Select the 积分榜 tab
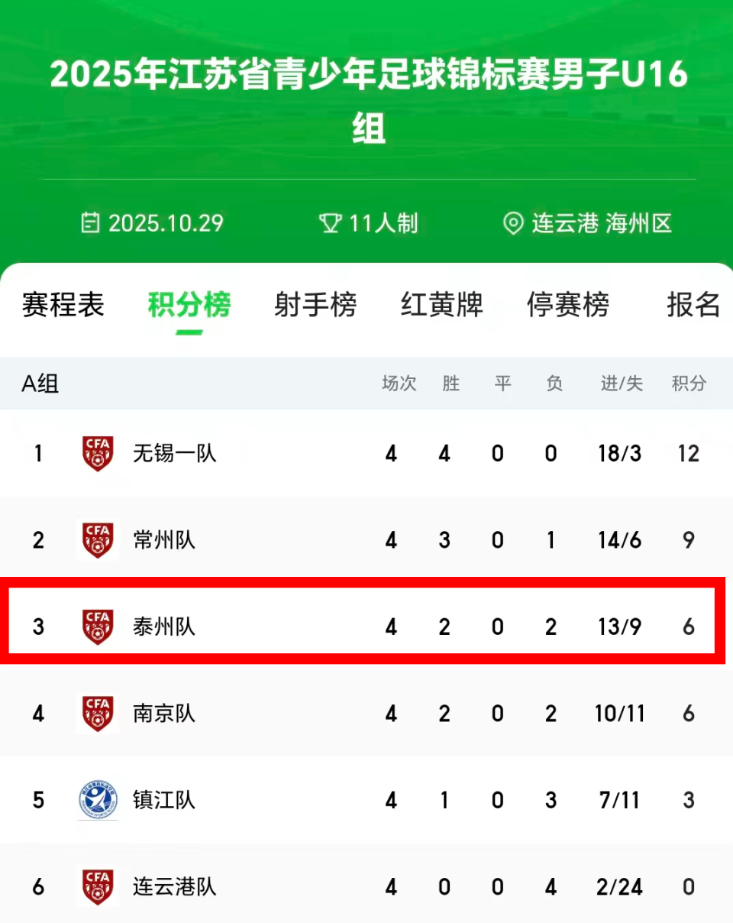This screenshot has width=733, height=923. point(189,305)
